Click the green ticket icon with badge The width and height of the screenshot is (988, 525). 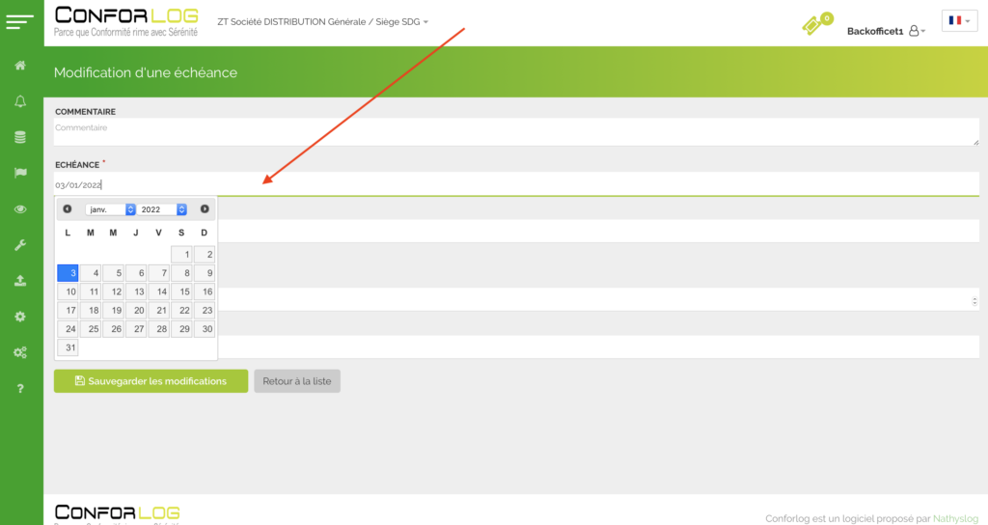tap(815, 25)
